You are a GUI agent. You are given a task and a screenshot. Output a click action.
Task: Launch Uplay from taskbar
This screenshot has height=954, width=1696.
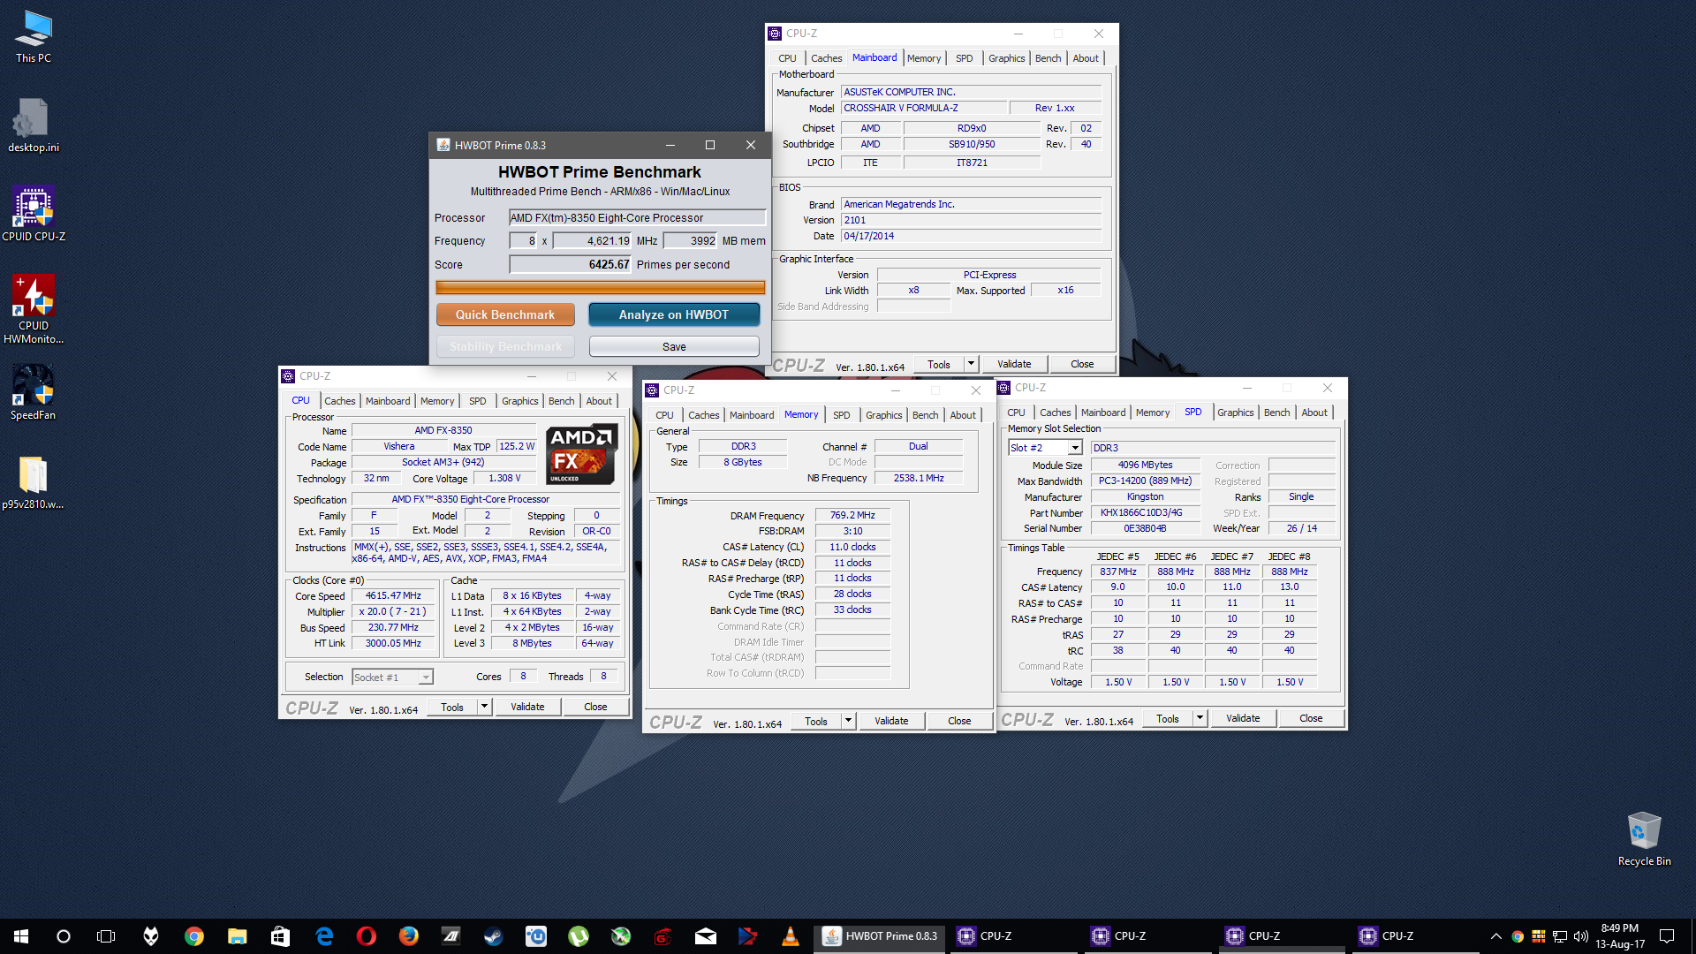coord(536,936)
